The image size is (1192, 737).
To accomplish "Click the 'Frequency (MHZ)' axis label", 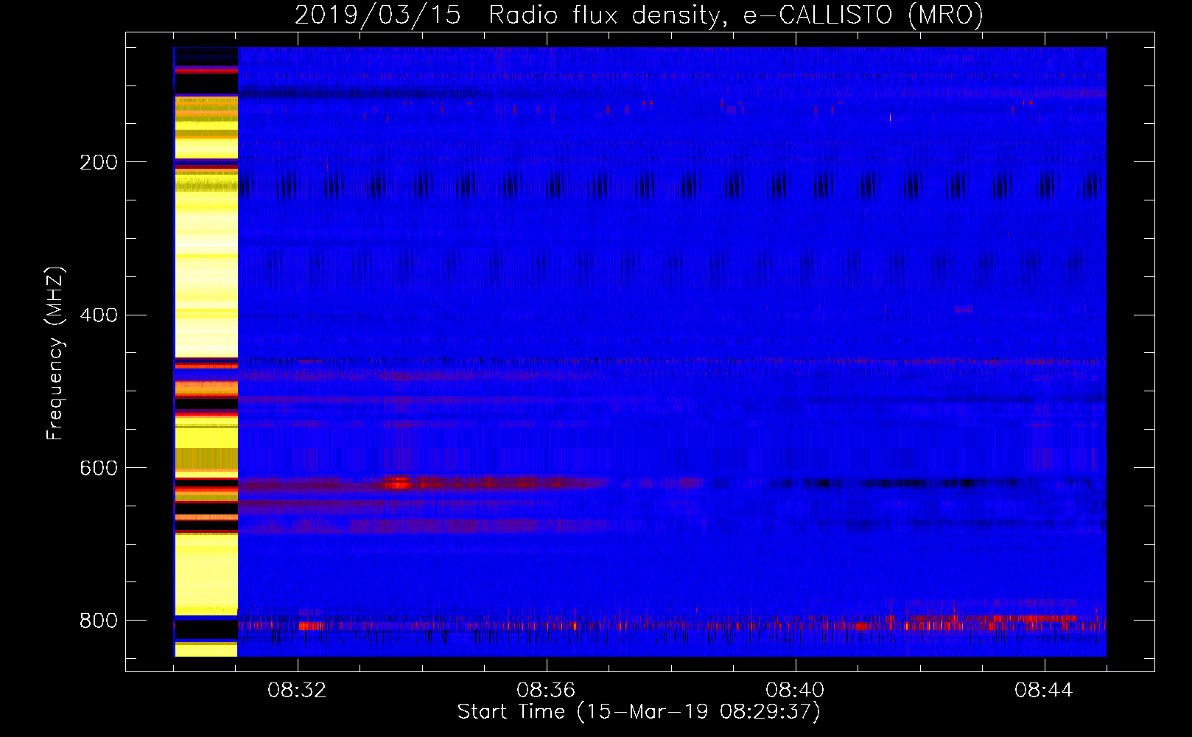I will pyautogui.click(x=55, y=354).
